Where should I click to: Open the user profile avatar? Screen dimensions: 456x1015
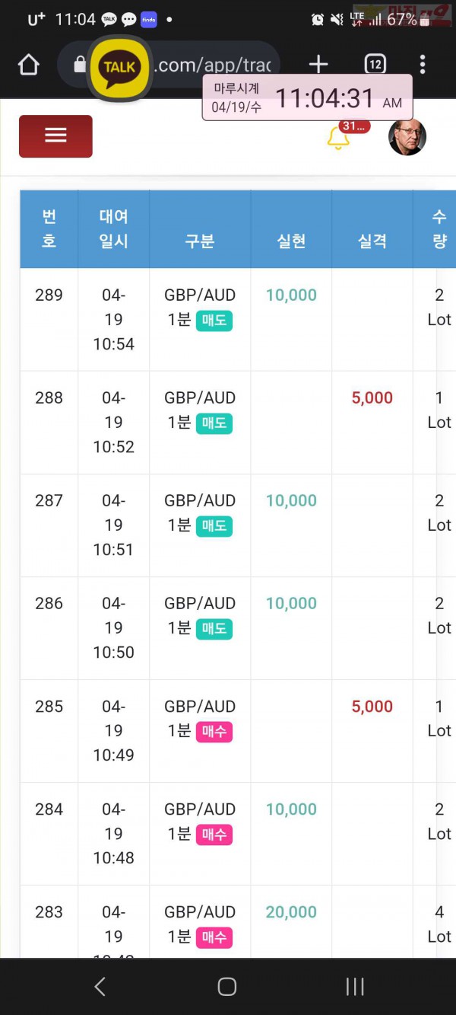point(407,137)
